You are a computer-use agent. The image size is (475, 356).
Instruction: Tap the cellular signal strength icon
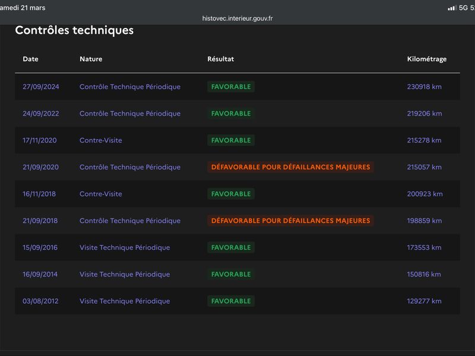pyautogui.click(x=452, y=8)
